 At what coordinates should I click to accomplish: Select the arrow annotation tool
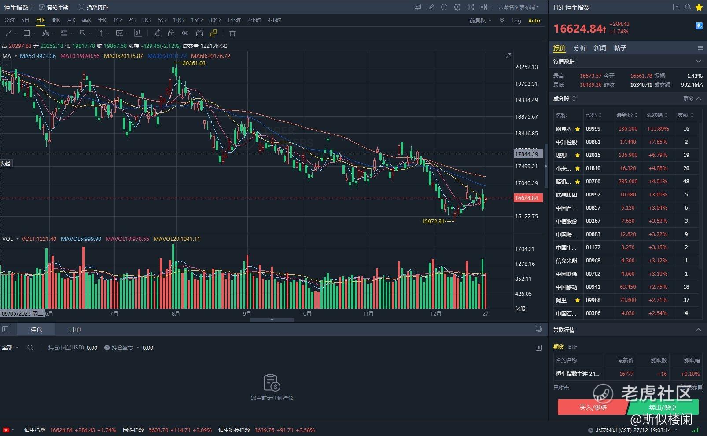[82, 33]
